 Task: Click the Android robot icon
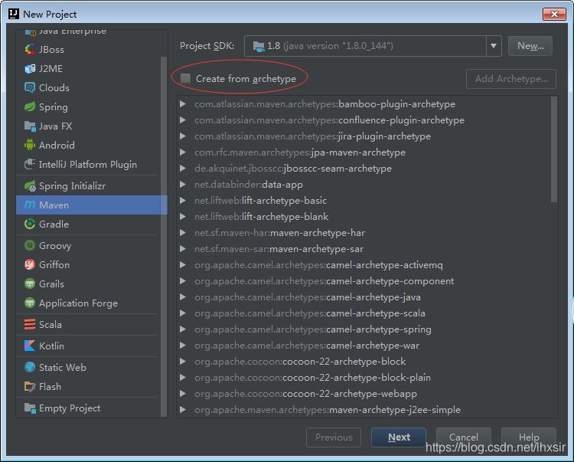30,145
